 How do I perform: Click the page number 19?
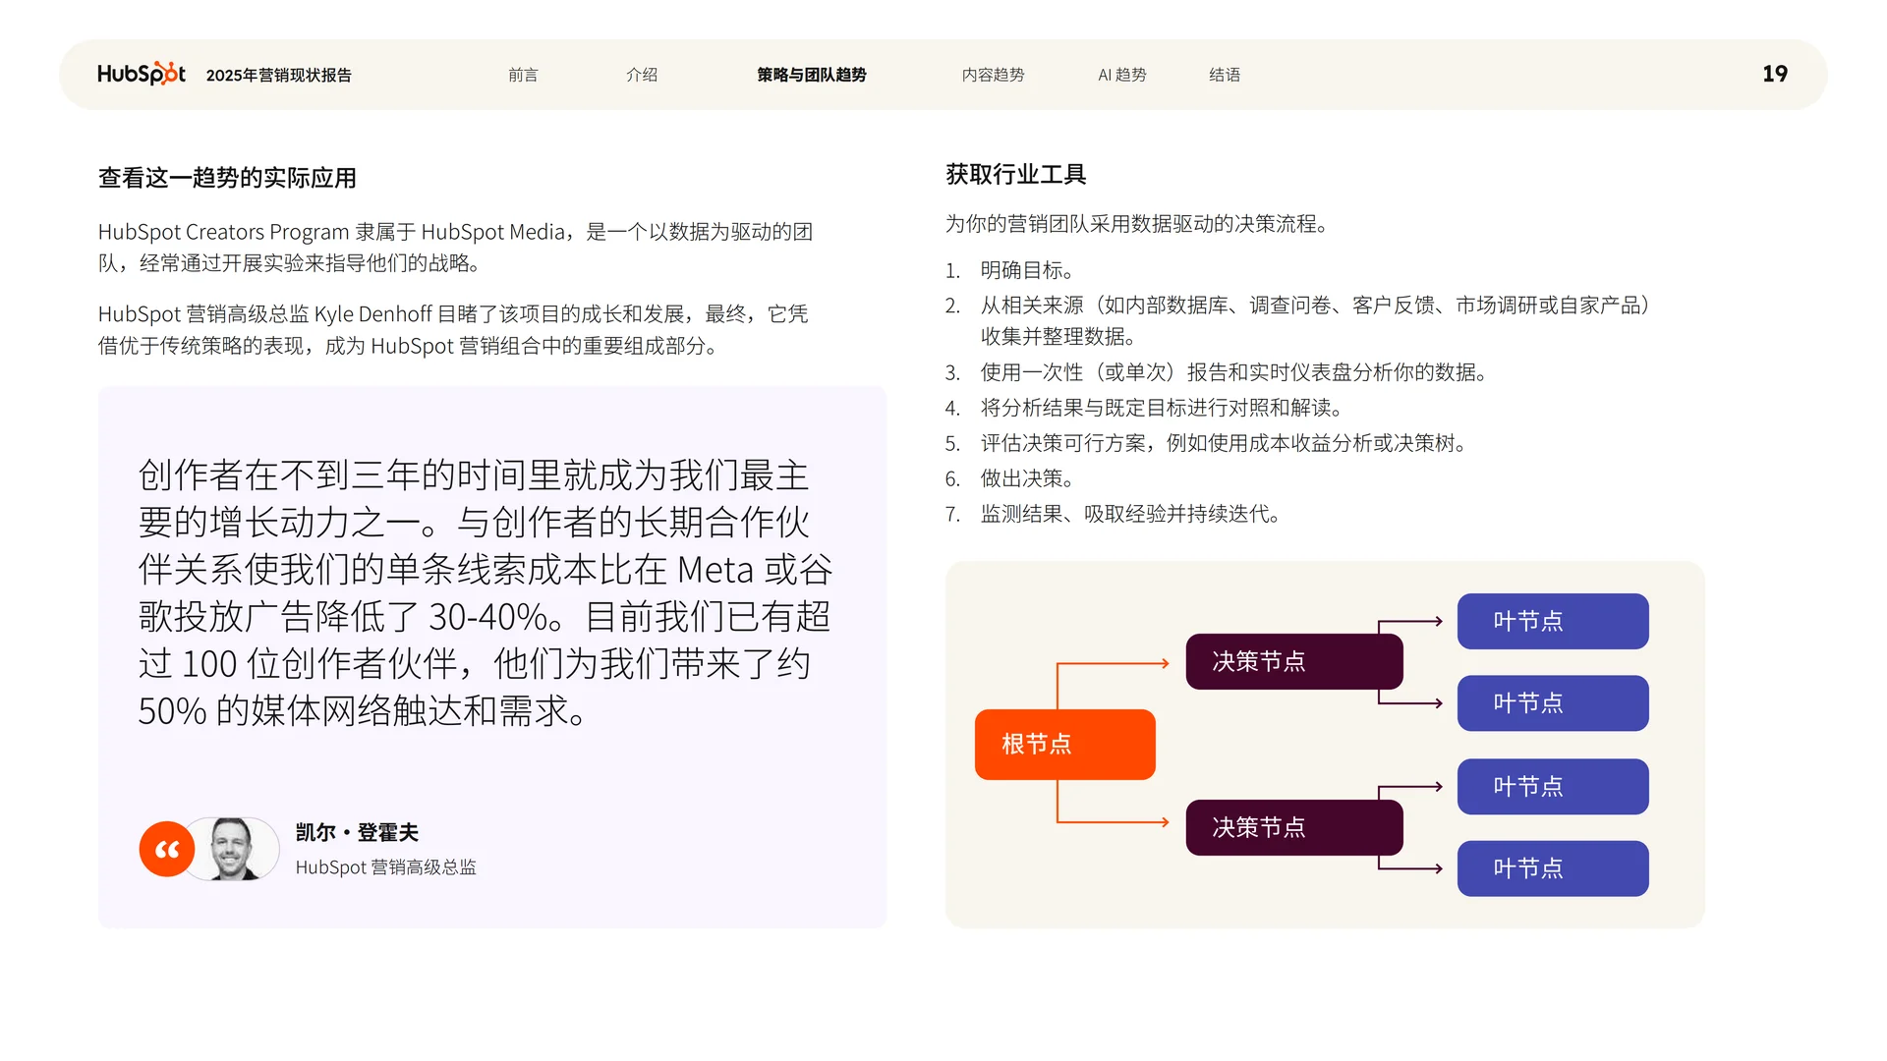[x=1774, y=73]
